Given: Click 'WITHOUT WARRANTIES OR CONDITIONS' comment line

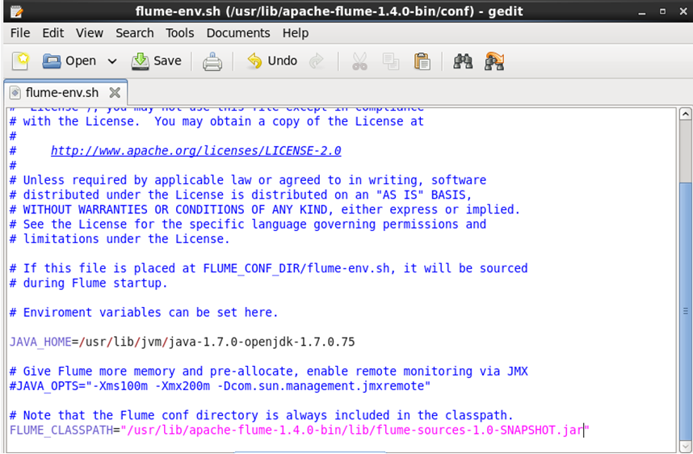Looking at the screenshot, I should (x=265, y=209).
